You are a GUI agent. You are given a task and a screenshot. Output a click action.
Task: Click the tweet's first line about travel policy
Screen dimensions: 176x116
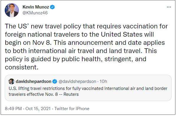[86, 26]
